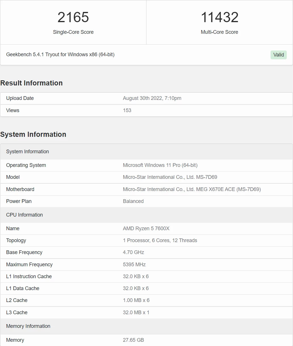Click the System Information table header row

point(146,152)
